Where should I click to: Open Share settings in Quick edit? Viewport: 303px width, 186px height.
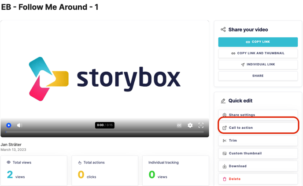coord(258,115)
